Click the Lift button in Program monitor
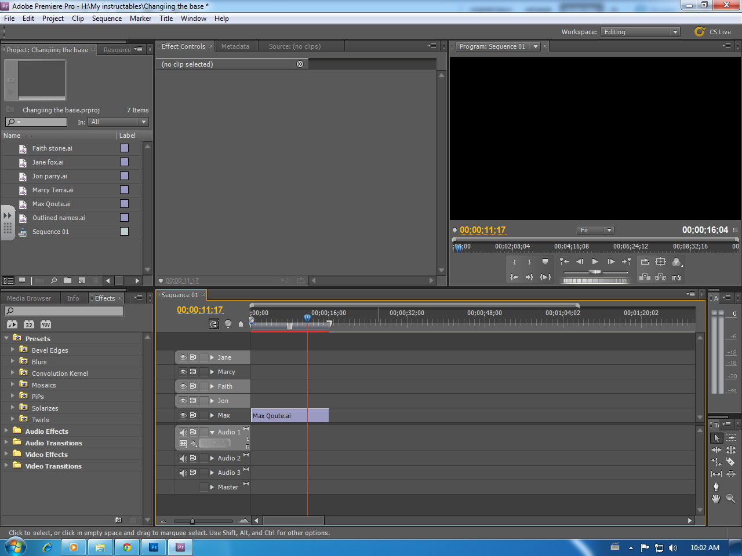The height and width of the screenshot is (556, 742). click(x=645, y=277)
